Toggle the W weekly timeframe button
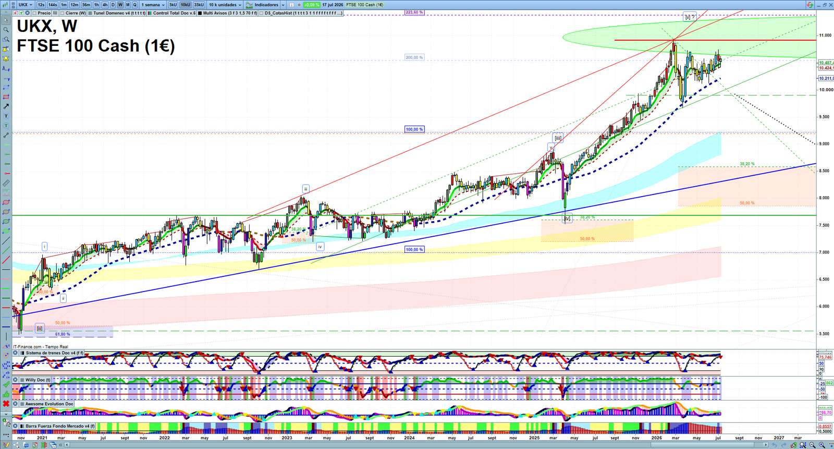 120,5
